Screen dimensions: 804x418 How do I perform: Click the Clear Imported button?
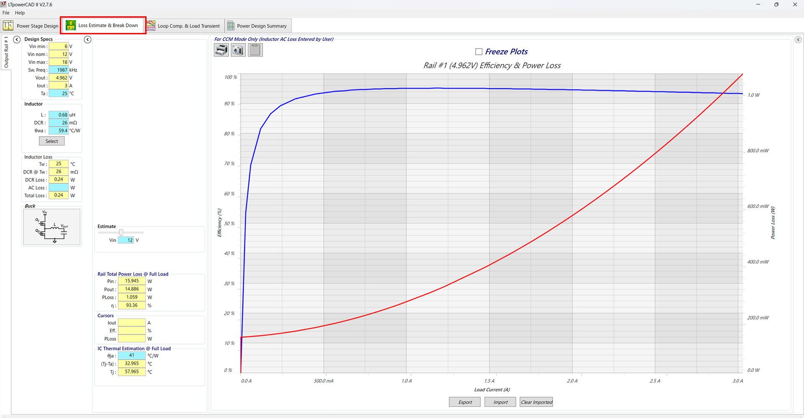(x=536, y=402)
